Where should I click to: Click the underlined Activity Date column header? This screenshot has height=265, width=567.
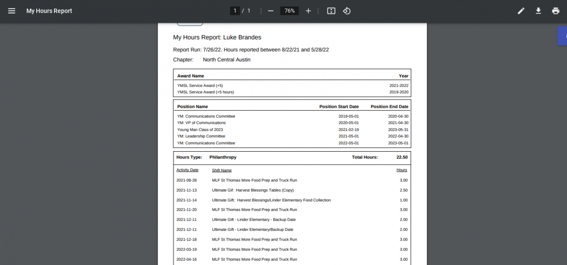[187, 170]
